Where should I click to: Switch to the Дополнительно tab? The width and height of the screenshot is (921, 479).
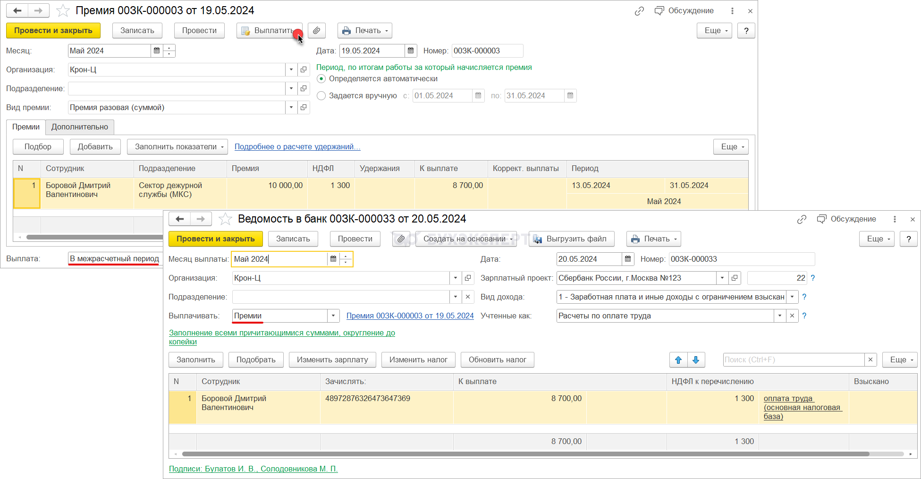80,127
